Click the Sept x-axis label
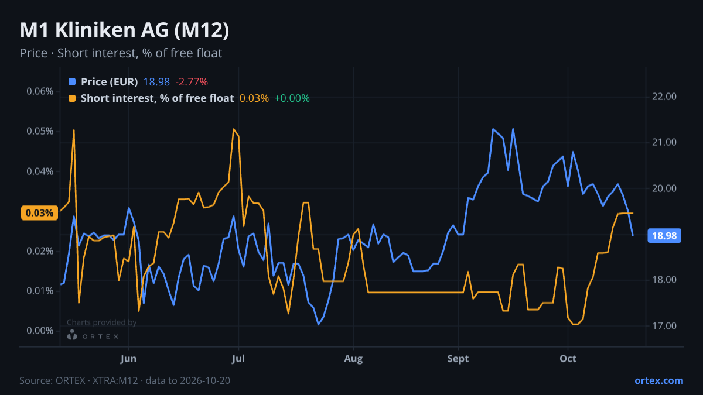Image resolution: width=703 pixels, height=395 pixels. pos(458,359)
